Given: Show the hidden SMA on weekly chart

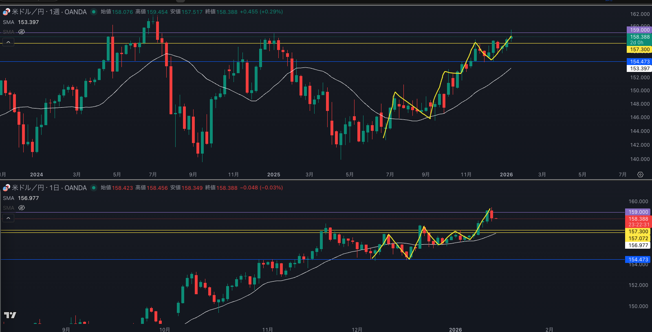Looking at the screenshot, I should coord(22,32).
